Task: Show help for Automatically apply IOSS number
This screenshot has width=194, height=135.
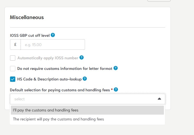Action: coord(82,57)
